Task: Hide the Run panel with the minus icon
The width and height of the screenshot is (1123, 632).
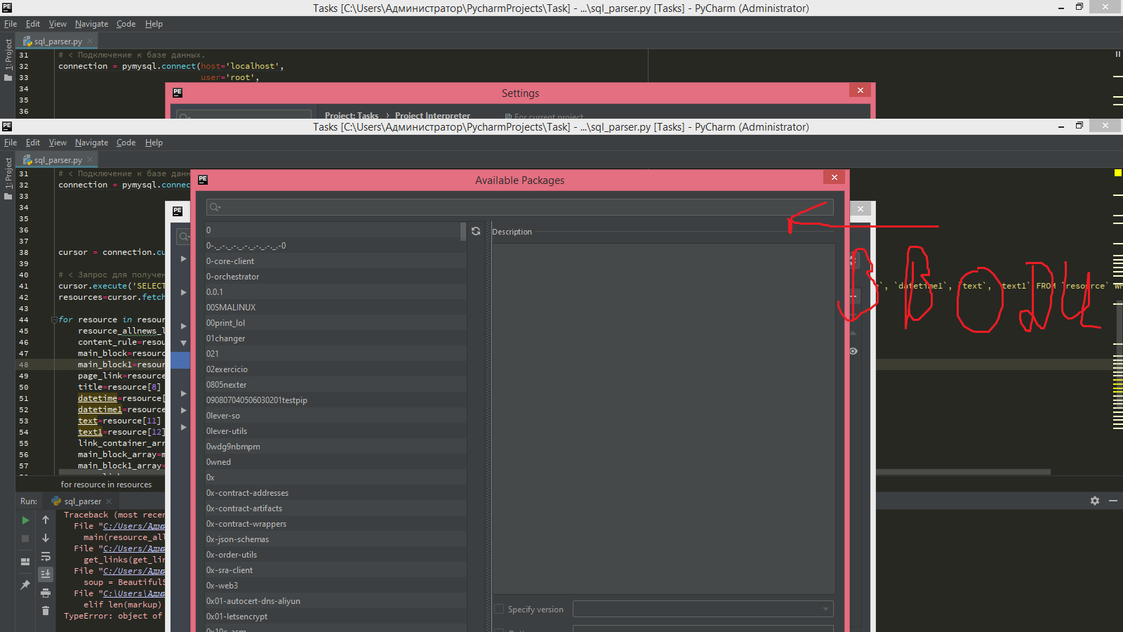Action: pos(1112,501)
